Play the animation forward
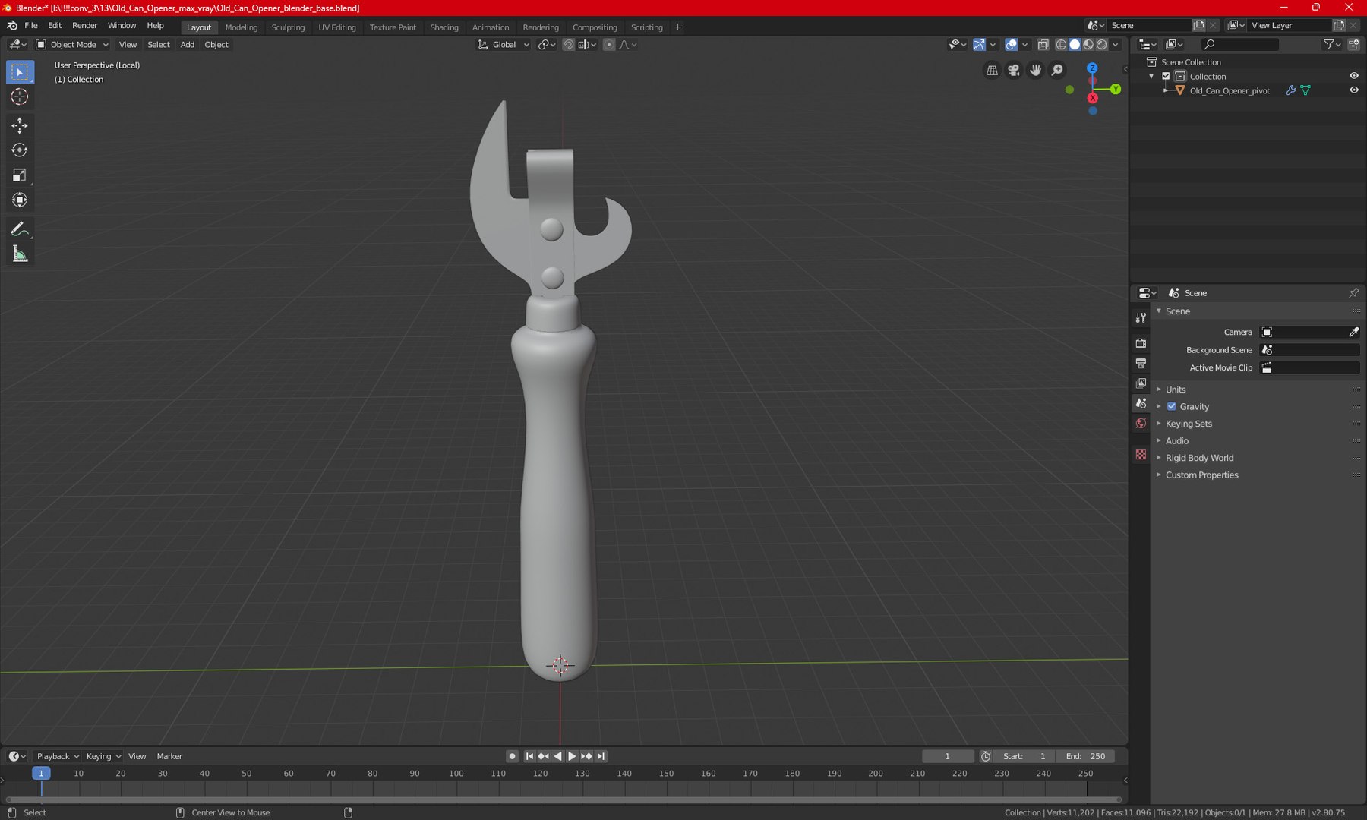Screen dimensions: 1367x820 (572, 756)
